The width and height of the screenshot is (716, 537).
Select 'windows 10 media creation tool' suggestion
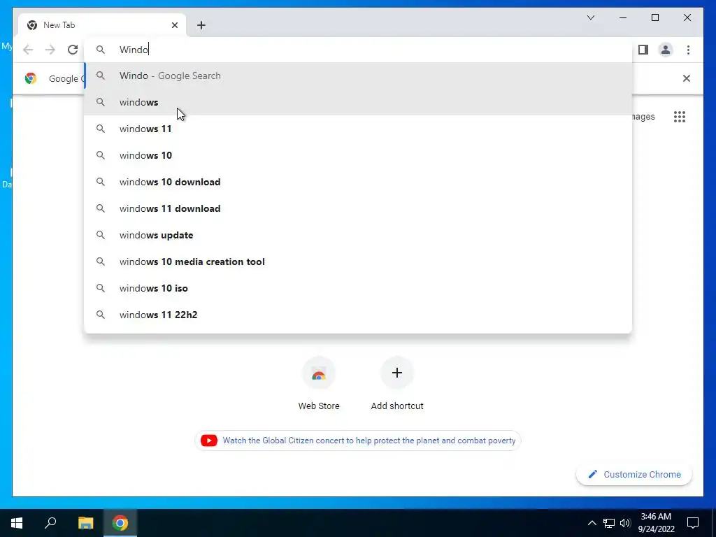[x=359, y=262]
